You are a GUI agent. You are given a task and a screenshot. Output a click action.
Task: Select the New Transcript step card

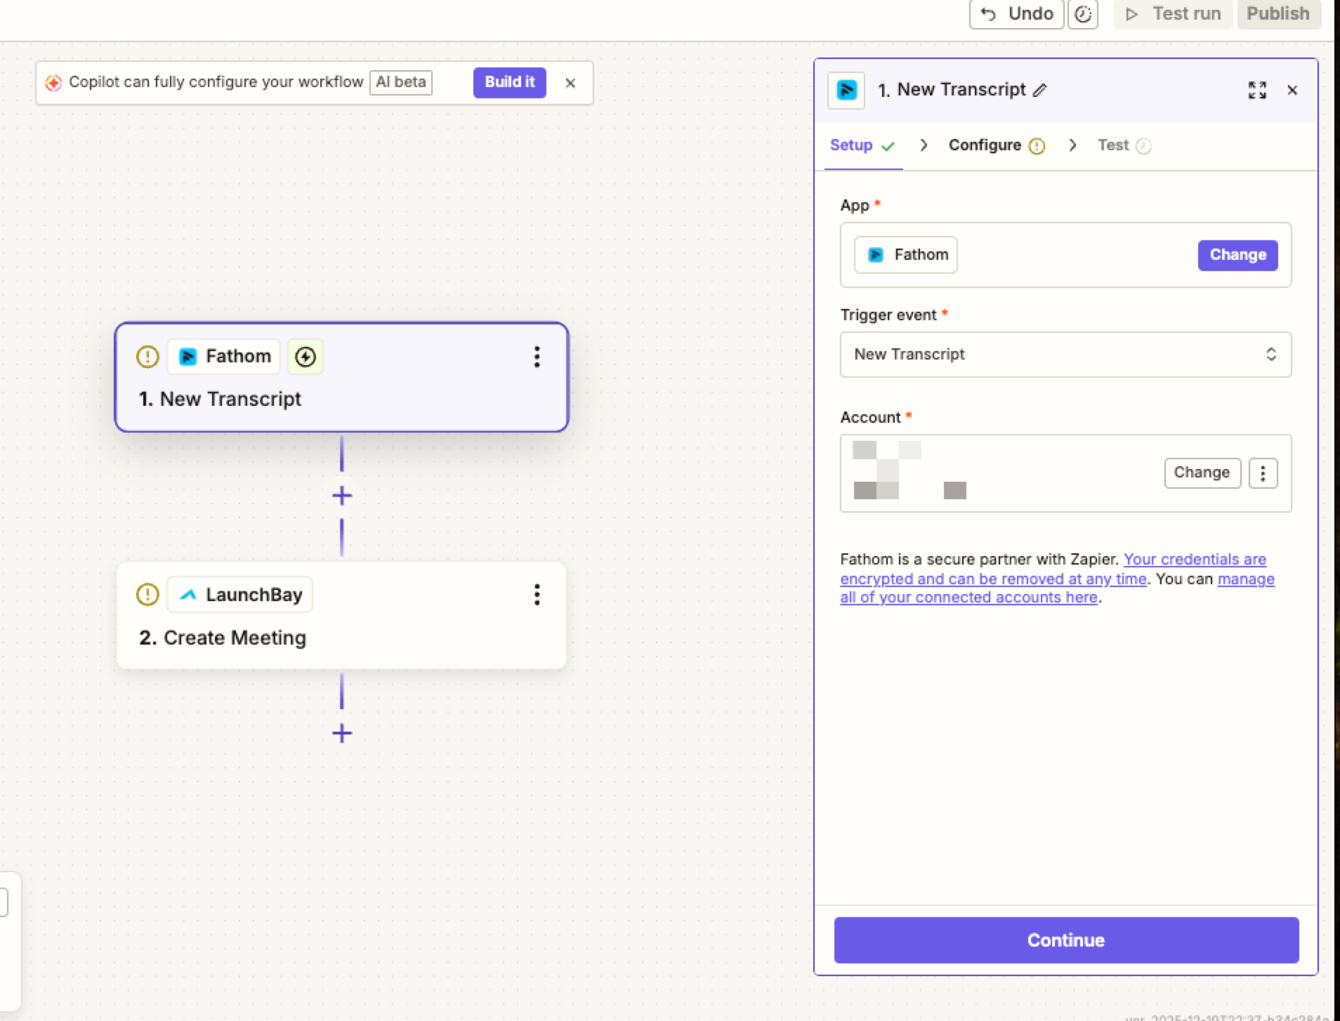(342, 377)
